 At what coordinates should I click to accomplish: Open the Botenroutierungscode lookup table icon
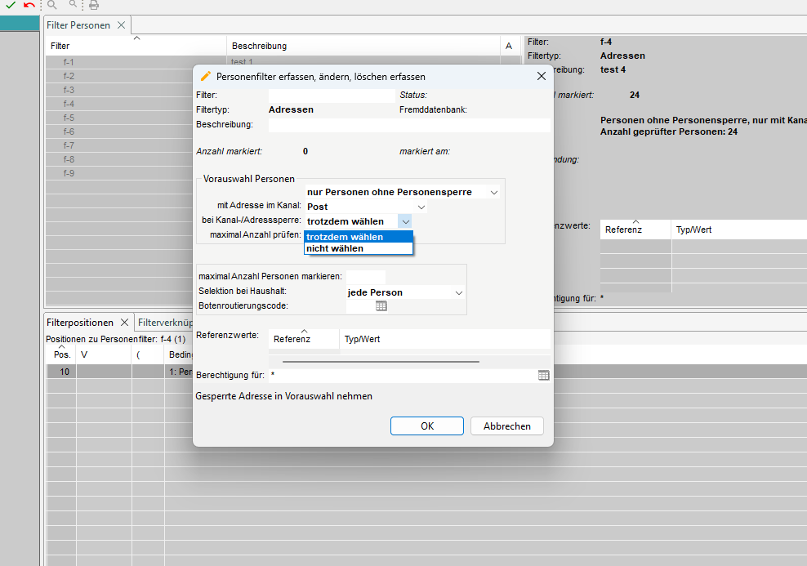pos(381,306)
